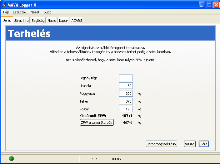Open the Súgó menu
Image resolution: width=220 pixels, height=164 pixels.
point(47,12)
